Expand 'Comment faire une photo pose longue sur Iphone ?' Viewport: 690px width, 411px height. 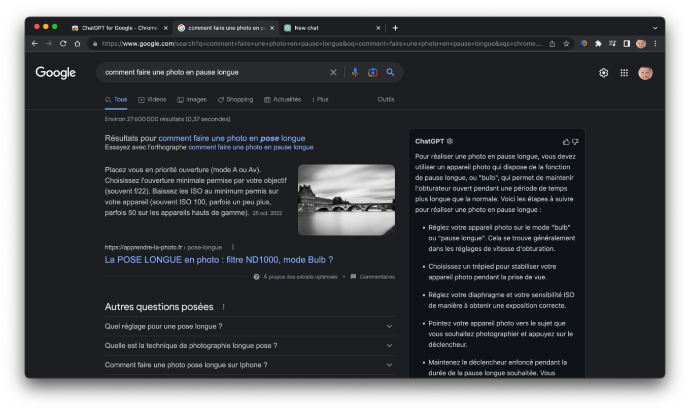250,365
